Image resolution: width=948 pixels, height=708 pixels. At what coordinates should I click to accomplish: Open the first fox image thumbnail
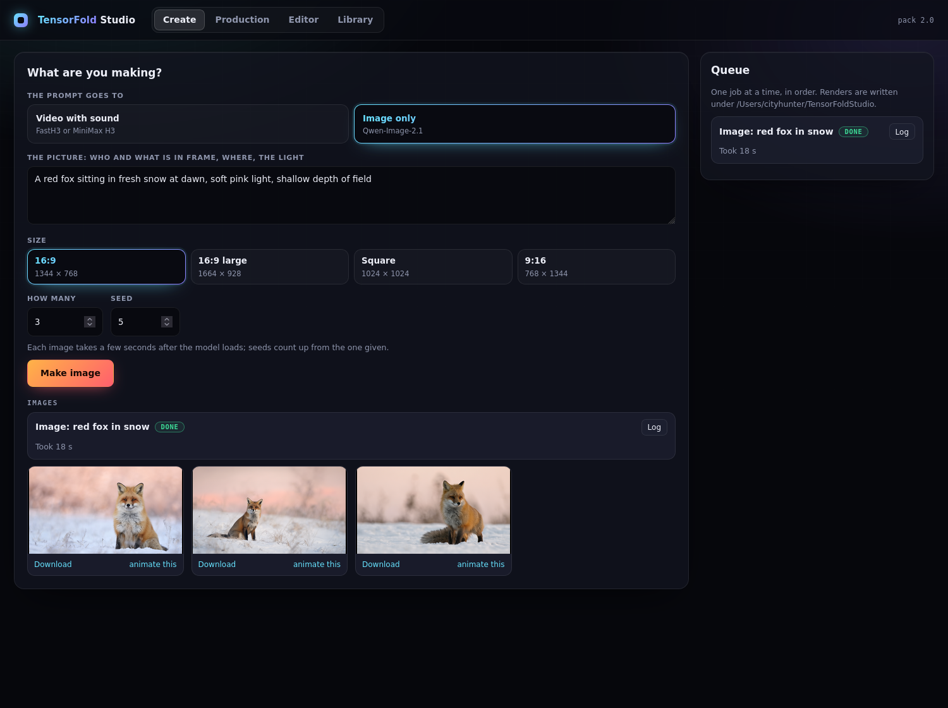pos(106,510)
